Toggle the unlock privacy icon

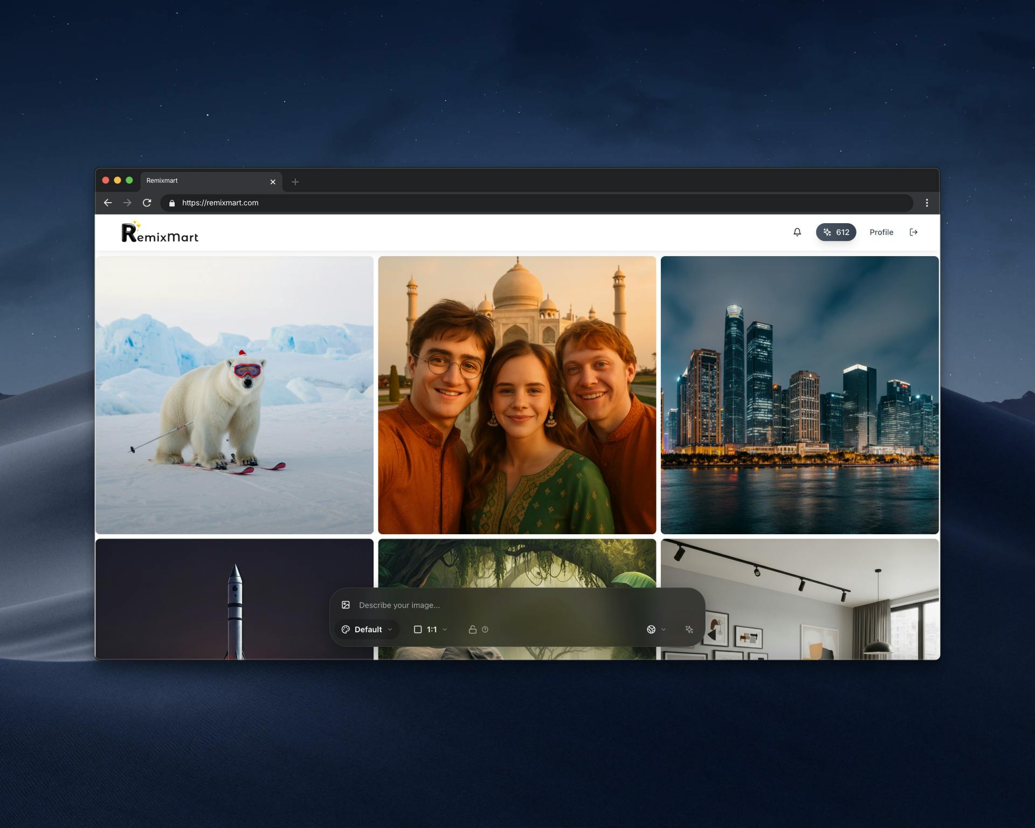472,629
